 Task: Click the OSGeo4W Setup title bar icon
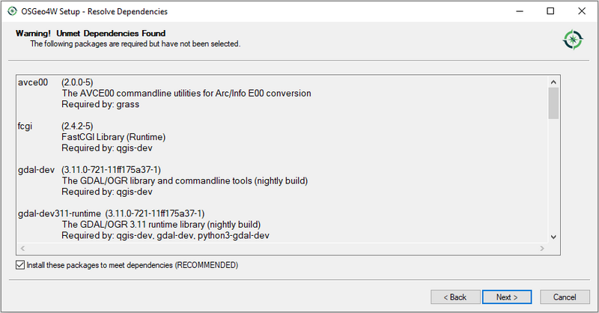pyautogui.click(x=10, y=11)
